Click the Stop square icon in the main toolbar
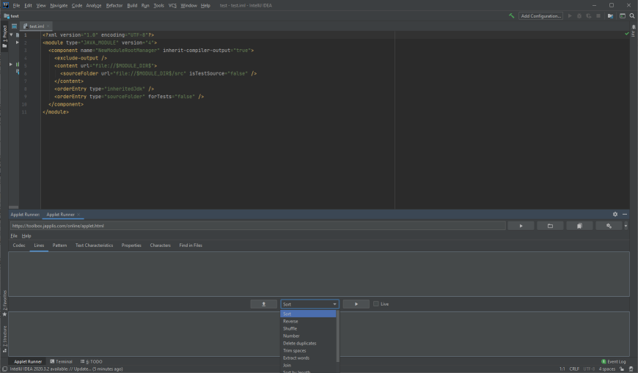The height and width of the screenshot is (373, 638). (598, 16)
